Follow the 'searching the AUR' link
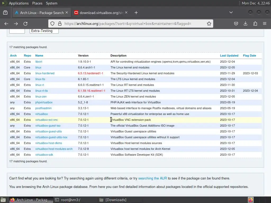Screen dimensions: 271x203 [152, 178]
